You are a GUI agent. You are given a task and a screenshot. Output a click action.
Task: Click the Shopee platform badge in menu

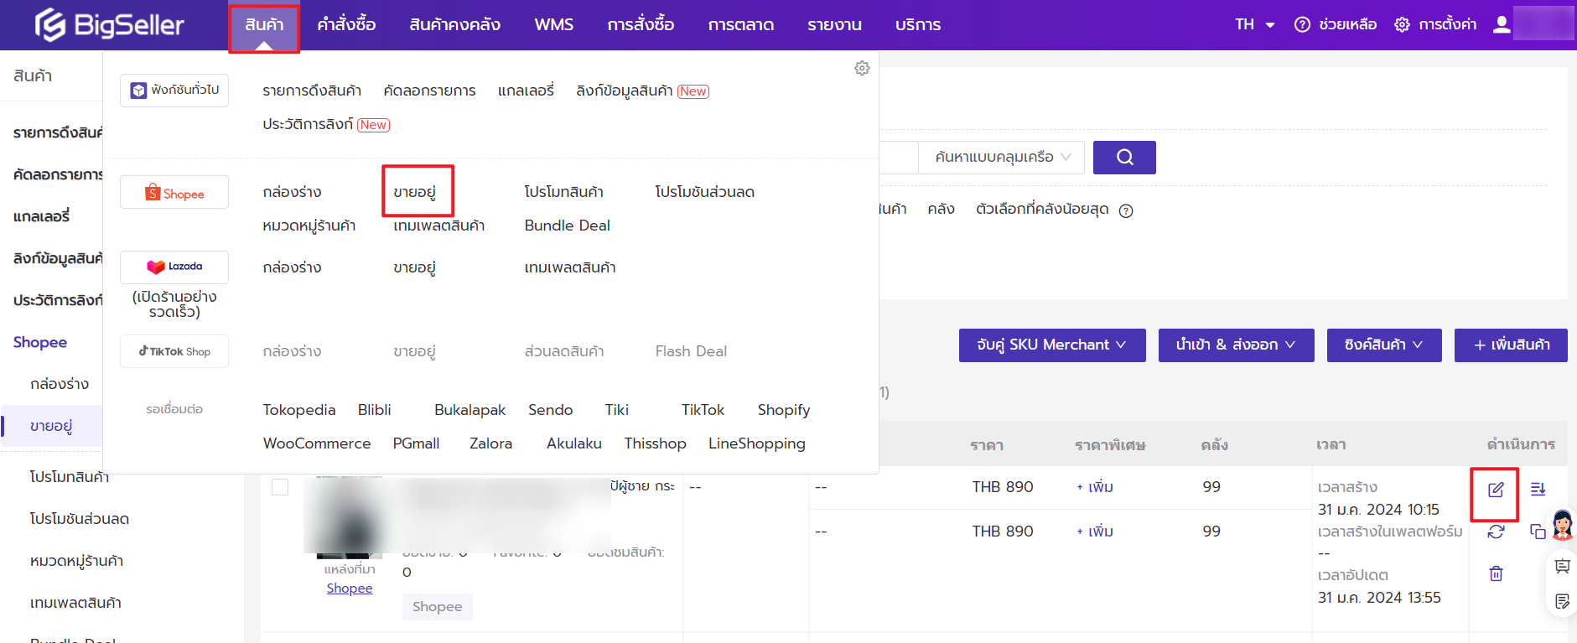pyautogui.click(x=174, y=193)
